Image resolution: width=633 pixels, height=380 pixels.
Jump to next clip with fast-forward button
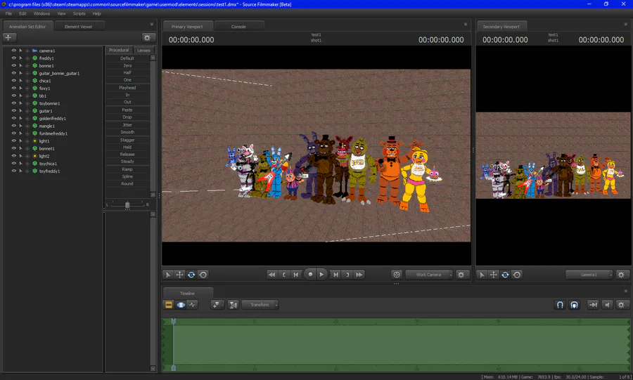(359, 275)
